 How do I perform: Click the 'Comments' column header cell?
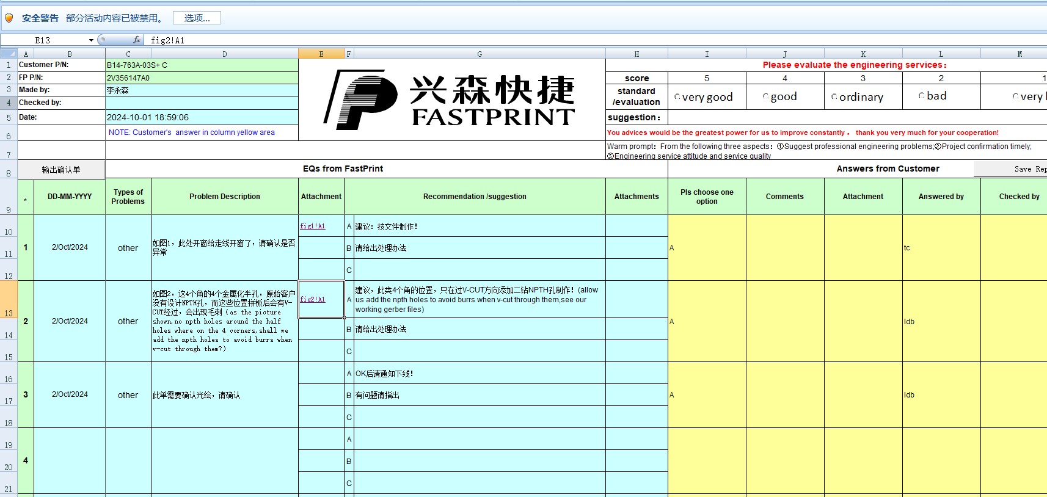click(x=785, y=197)
